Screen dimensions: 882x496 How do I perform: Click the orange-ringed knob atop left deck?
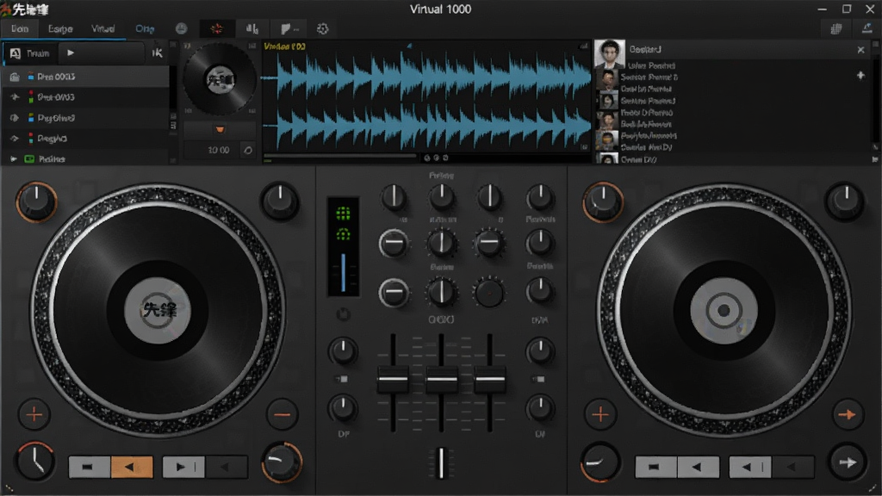tap(36, 201)
